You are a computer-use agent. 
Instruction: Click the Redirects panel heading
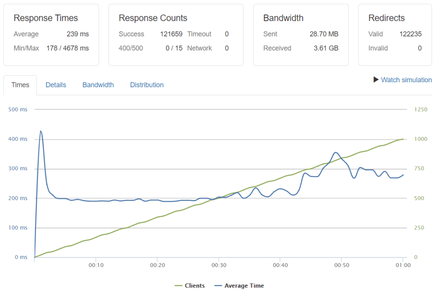(387, 18)
